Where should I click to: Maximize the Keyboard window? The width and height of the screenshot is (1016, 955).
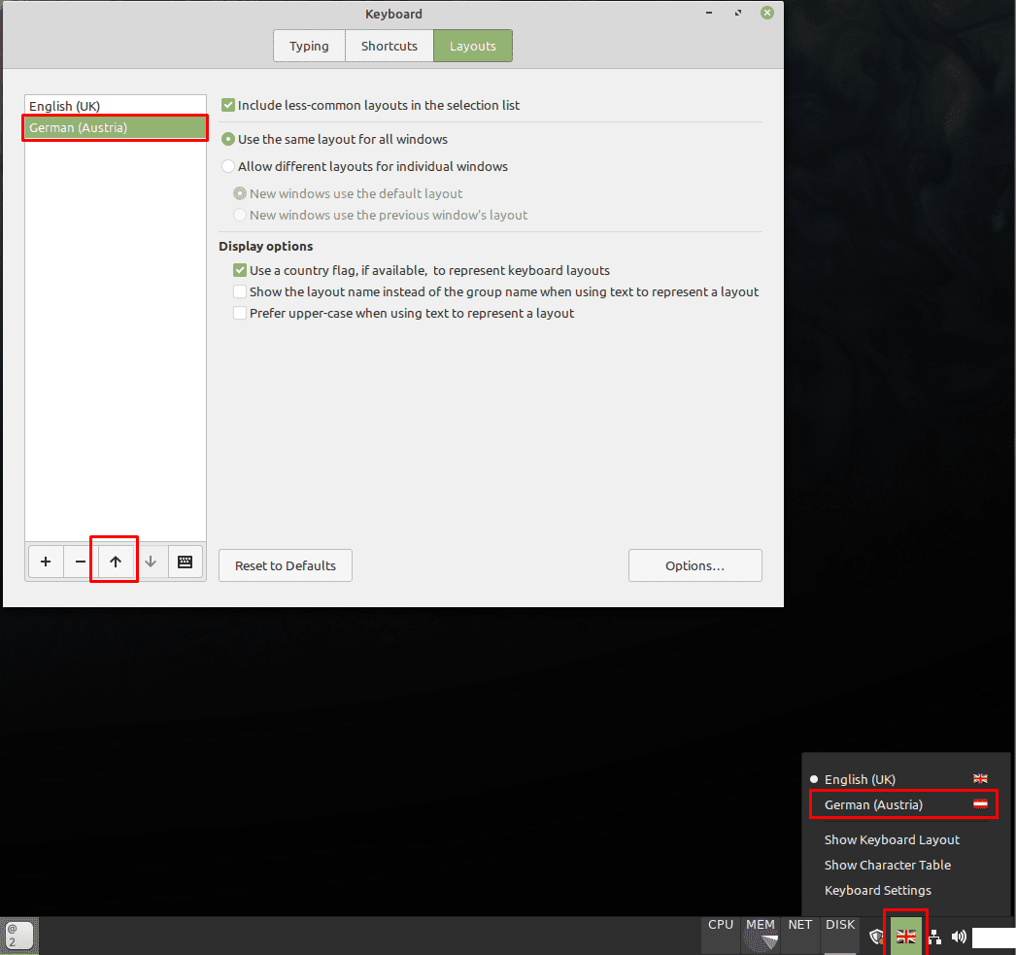[x=738, y=13]
